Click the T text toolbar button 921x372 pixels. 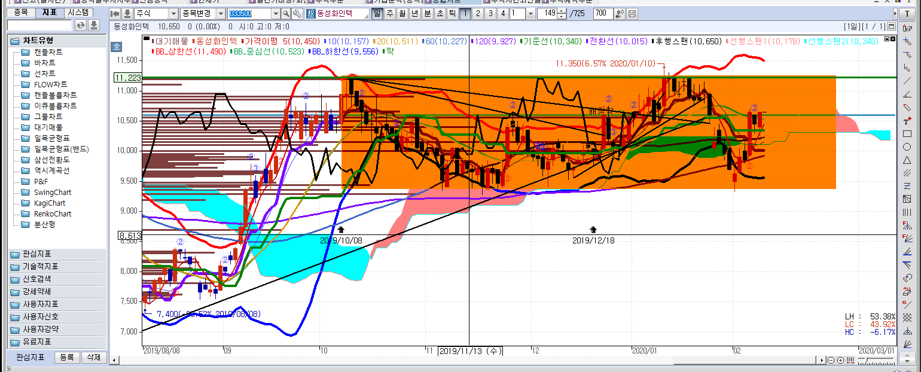pyautogui.click(x=907, y=13)
